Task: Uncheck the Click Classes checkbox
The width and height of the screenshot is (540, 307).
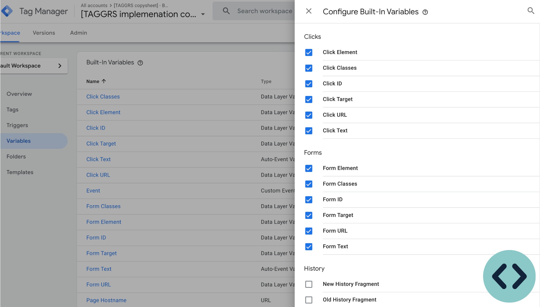Action: [309, 68]
